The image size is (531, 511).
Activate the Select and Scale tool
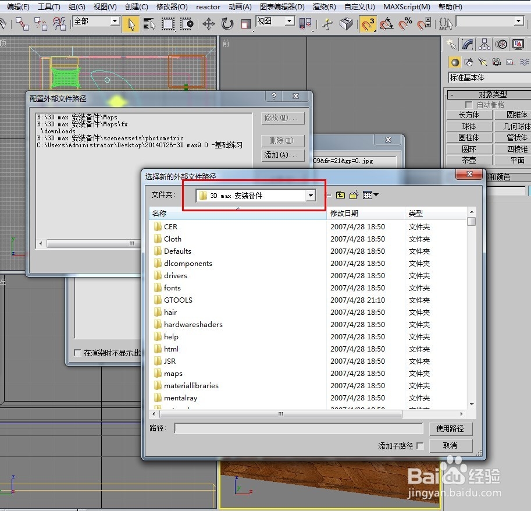coord(246,24)
